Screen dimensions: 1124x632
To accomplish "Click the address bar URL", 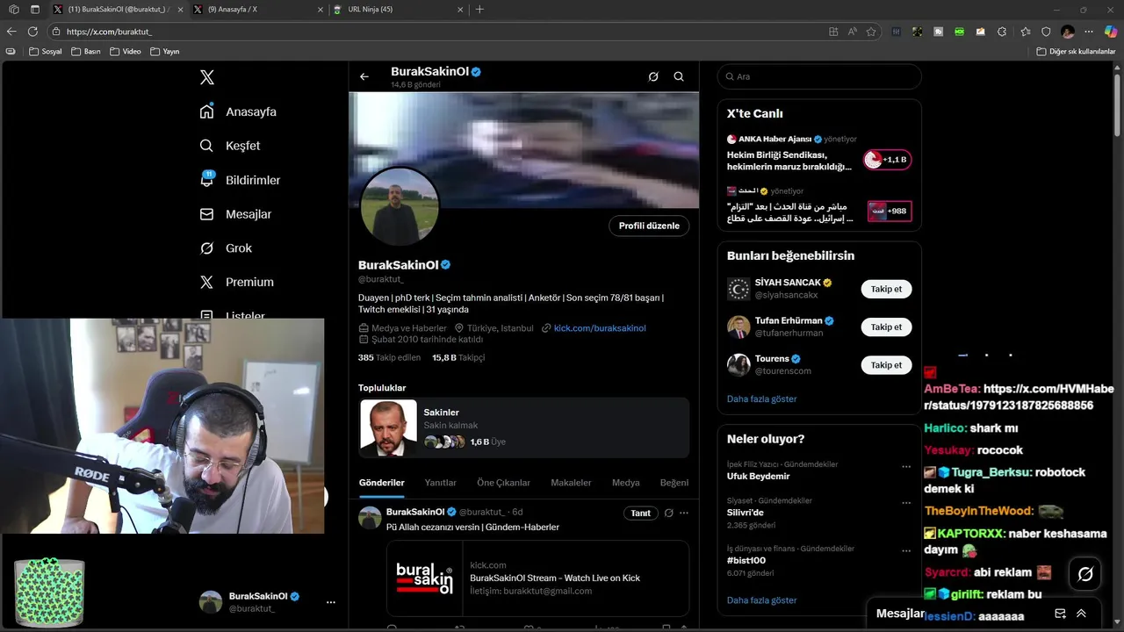I will pyautogui.click(x=109, y=32).
